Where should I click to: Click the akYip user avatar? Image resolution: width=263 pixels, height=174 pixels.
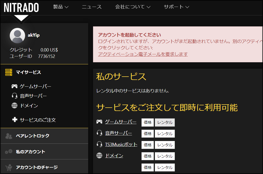pyautogui.click(x=17, y=36)
